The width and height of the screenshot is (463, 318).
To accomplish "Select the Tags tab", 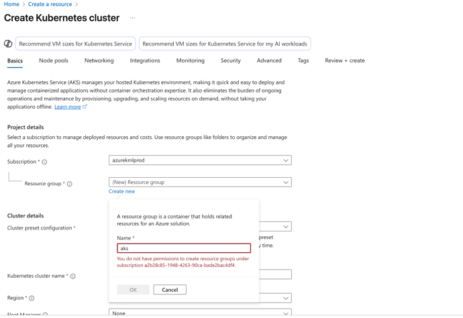I will coord(303,60).
